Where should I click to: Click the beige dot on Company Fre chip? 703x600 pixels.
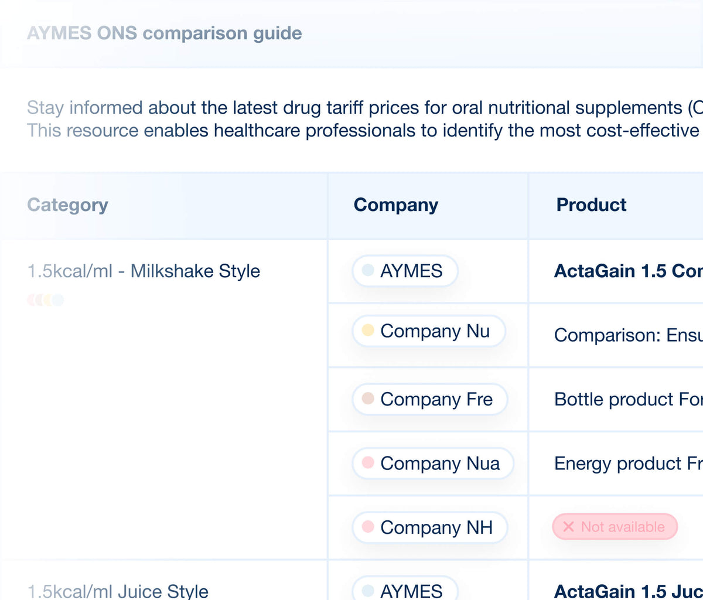368,398
